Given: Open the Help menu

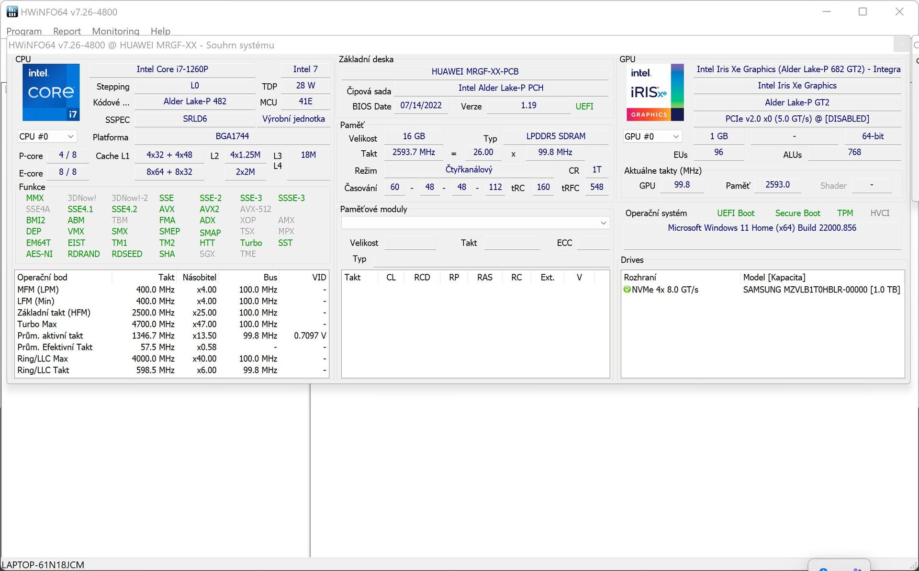Looking at the screenshot, I should point(160,31).
